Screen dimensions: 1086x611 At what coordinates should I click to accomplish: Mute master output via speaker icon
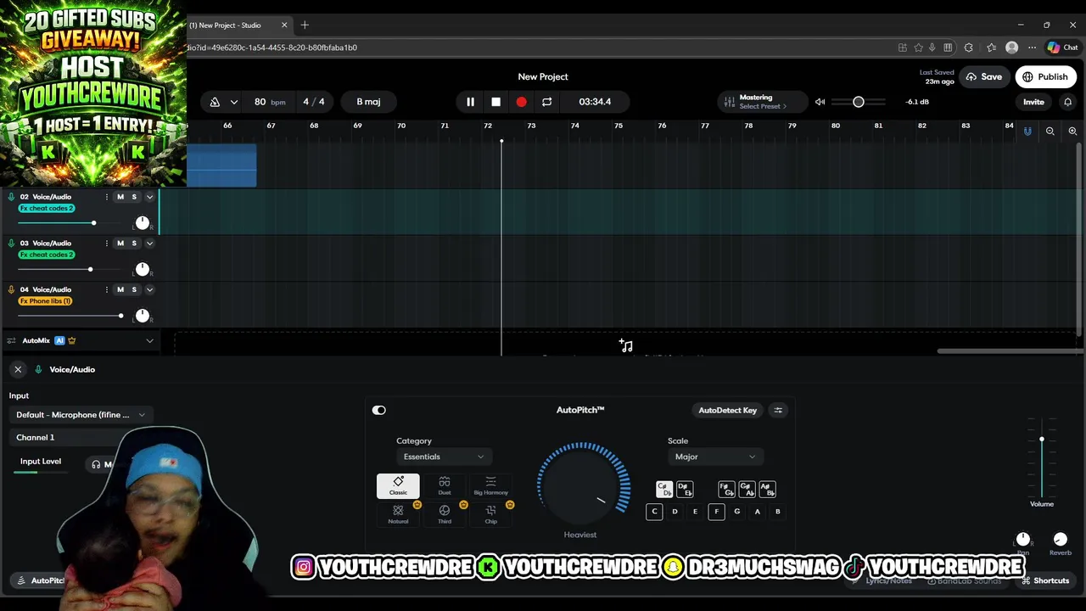click(x=820, y=102)
